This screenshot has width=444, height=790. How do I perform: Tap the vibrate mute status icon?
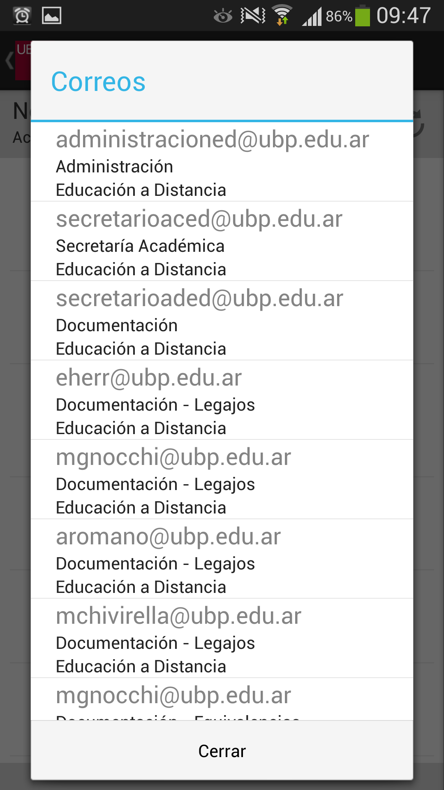pos(253,16)
